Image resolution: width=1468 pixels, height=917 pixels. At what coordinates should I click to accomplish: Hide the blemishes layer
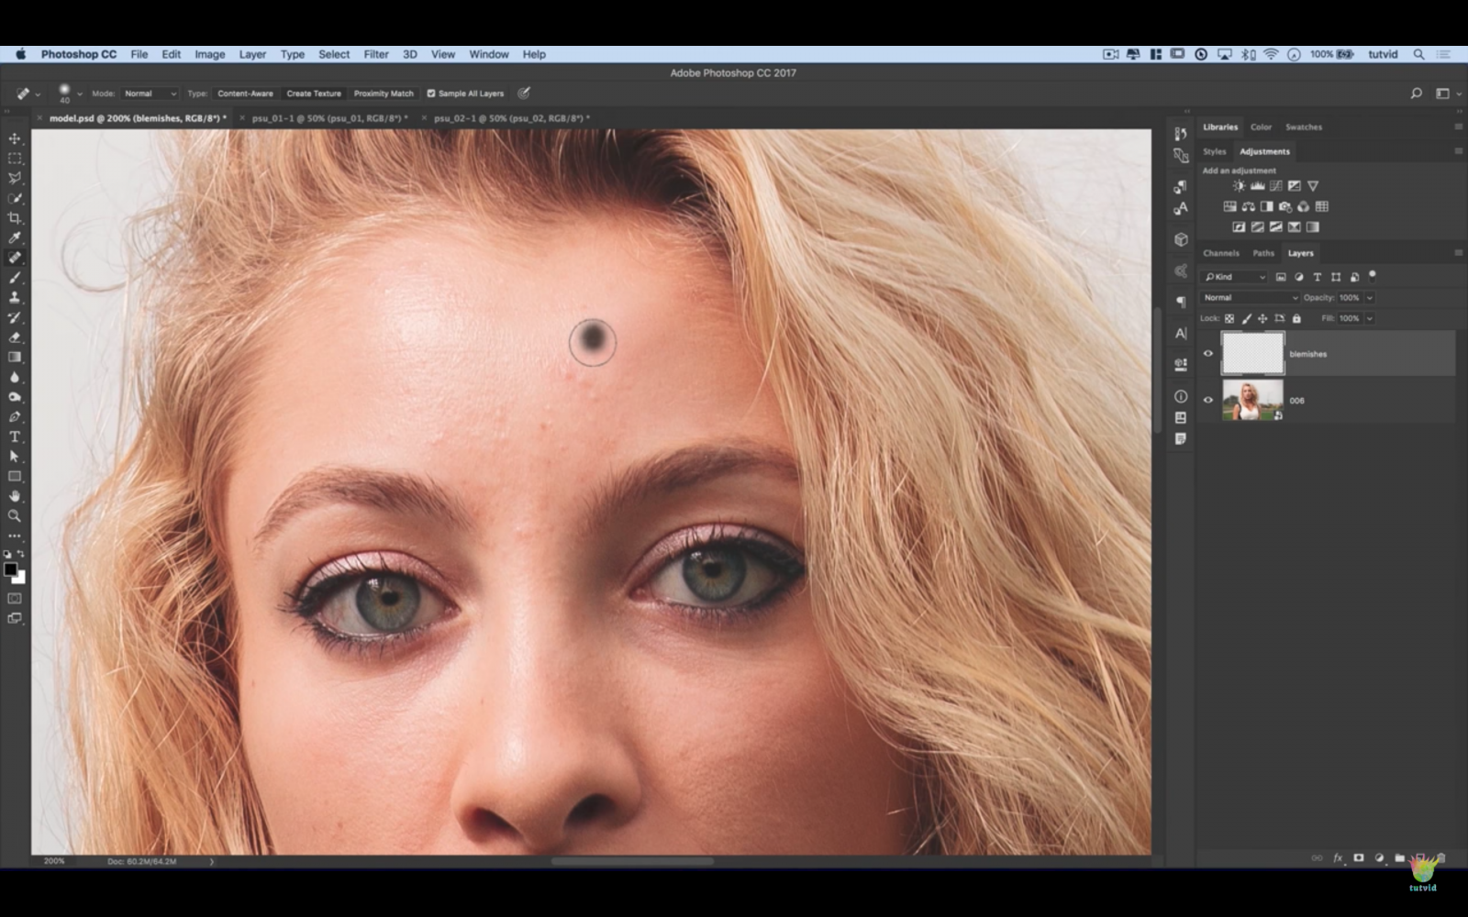tap(1208, 353)
